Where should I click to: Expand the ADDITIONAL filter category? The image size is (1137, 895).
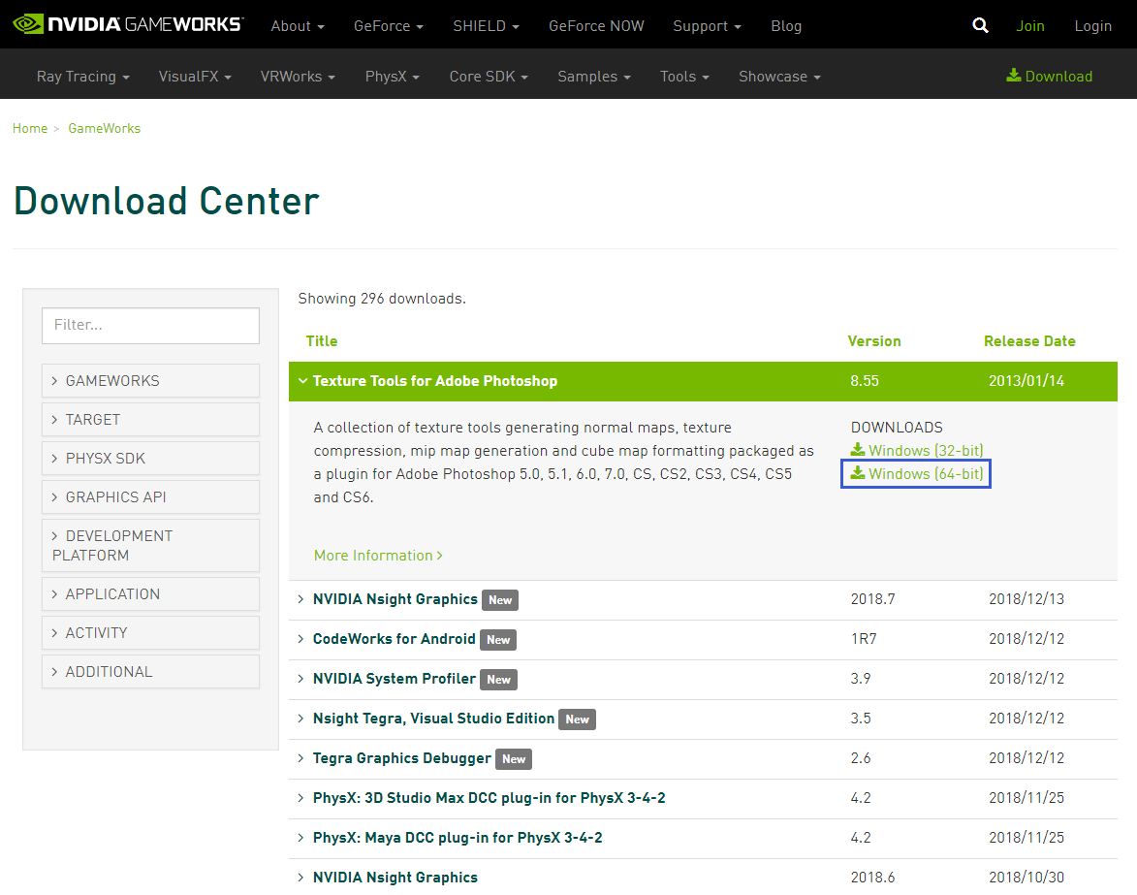pyautogui.click(x=151, y=672)
